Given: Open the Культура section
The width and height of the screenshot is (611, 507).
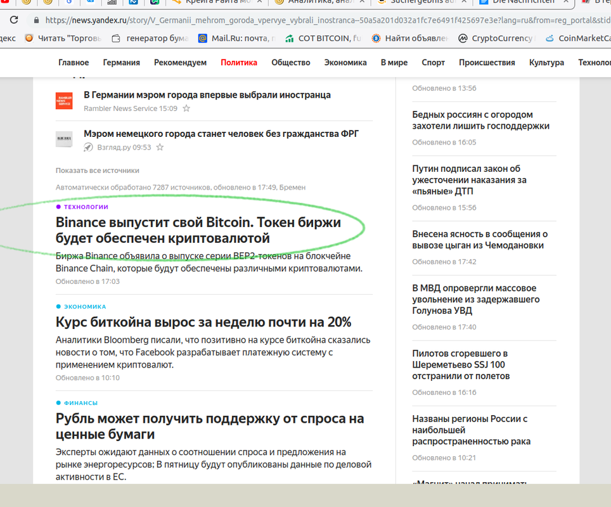Looking at the screenshot, I should [546, 62].
